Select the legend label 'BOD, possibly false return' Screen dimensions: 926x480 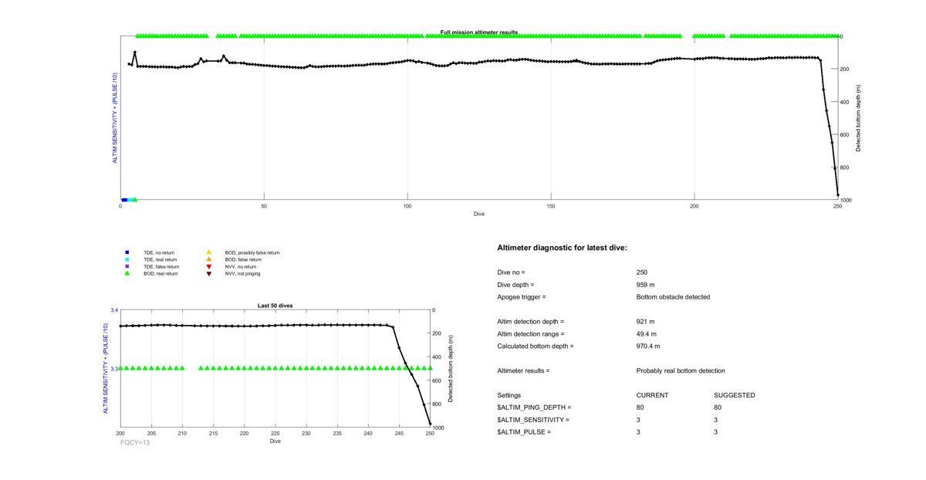(x=252, y=252)
